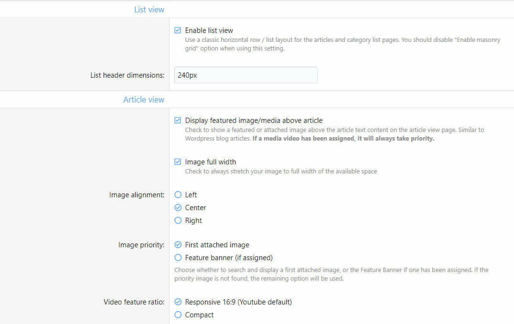
Task: Open the Article view section heading
Action: [x=143, y=100]
